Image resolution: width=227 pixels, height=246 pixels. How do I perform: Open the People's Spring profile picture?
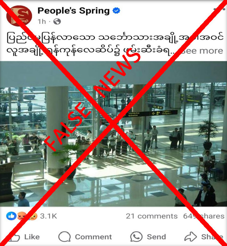pos(19,16)
